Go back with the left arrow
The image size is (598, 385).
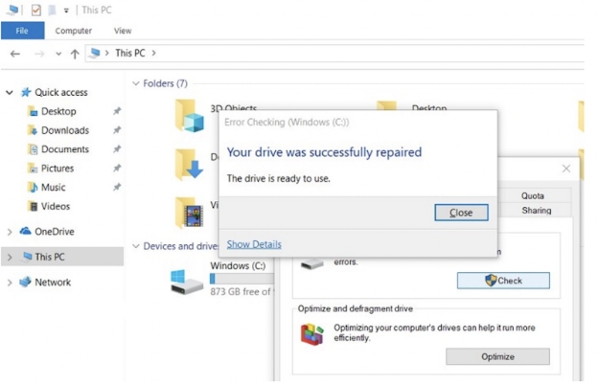pyautogui.click(x=15, y=54)
